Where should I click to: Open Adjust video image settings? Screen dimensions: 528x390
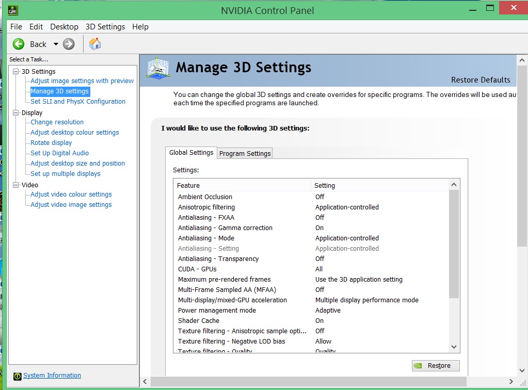71,205
